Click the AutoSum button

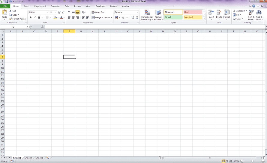click(x=240, y=11)
